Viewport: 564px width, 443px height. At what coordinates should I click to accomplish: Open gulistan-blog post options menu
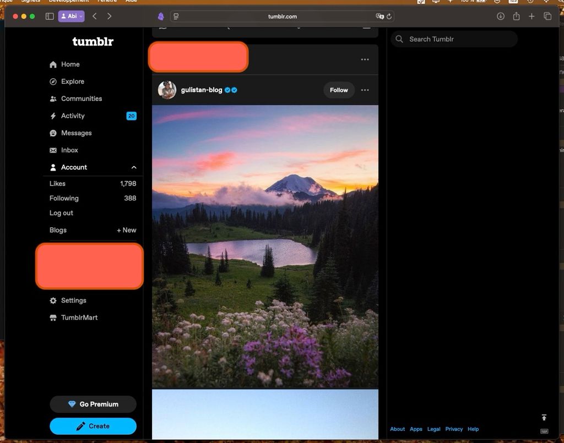click(365, 90)
